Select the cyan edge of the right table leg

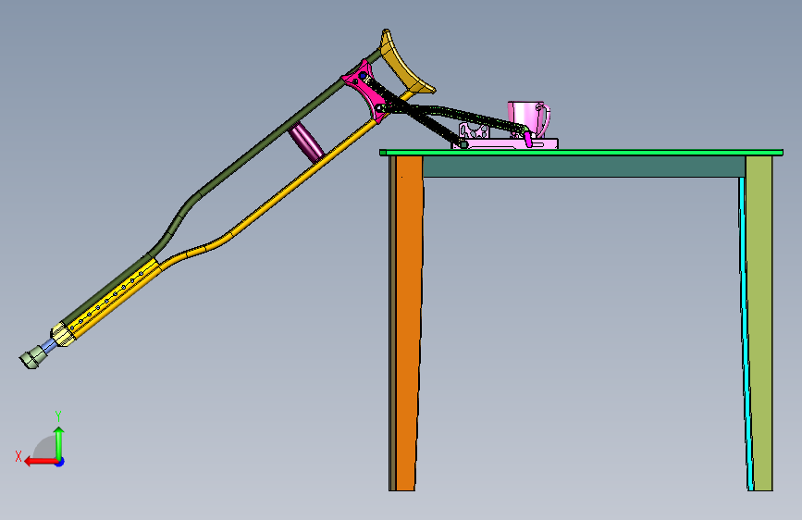coord(745,333)
